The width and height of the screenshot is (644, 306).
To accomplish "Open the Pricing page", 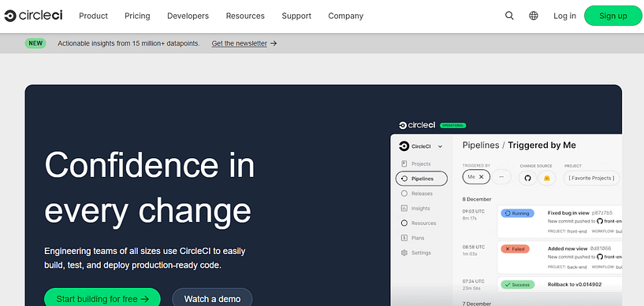I will 137,16.
